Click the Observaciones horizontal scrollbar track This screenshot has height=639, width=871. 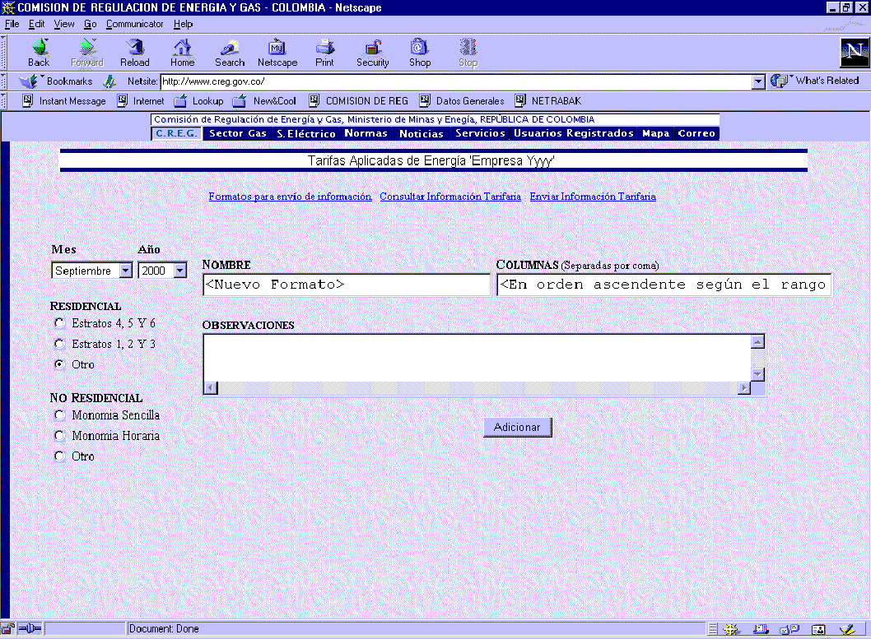[477, 388]
